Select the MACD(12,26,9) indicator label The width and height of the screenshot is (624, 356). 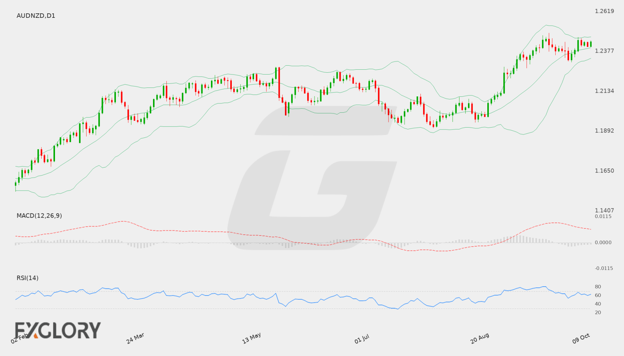pyautogui.click(x=39, y=215)
